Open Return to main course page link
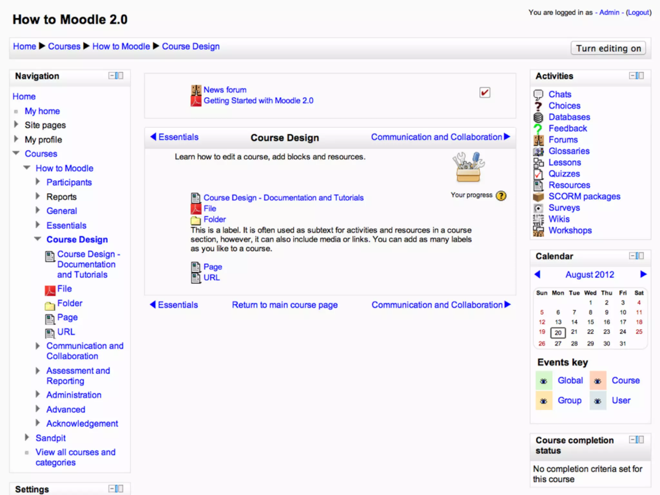This screenshot has height=495, width=660. (x=285, y=305)
